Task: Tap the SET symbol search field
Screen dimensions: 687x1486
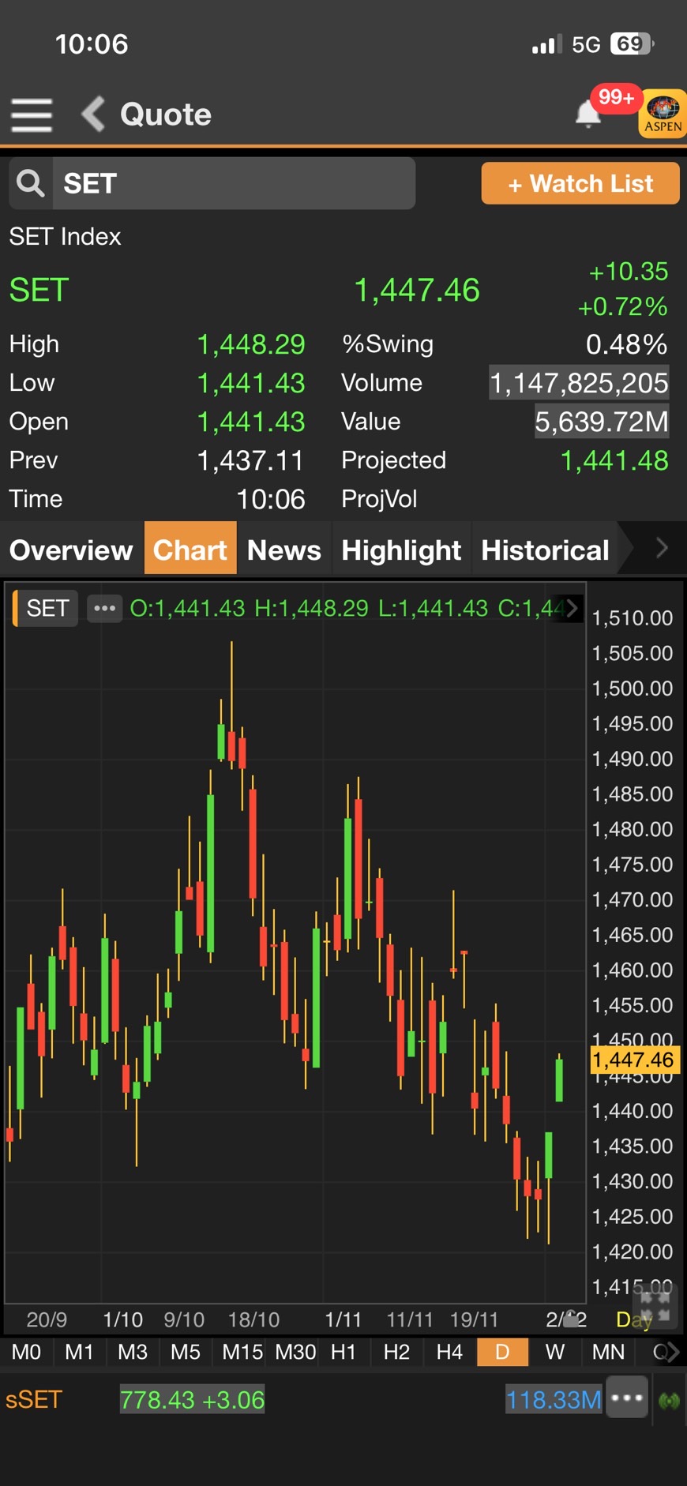Action: (234, 183)
